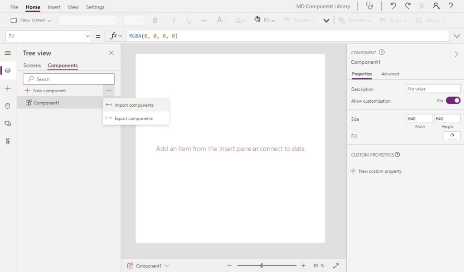
Task: Open the Share user icon
Action: pyautogui.click(x=436, y=6)
